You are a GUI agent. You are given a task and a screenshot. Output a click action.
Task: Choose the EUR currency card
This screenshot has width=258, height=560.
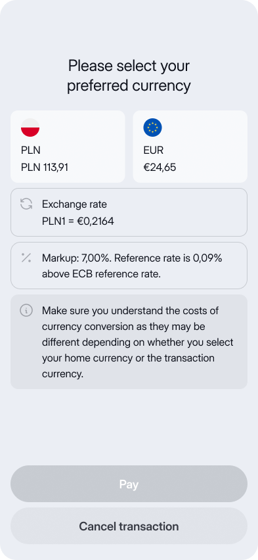click(190, 147)
